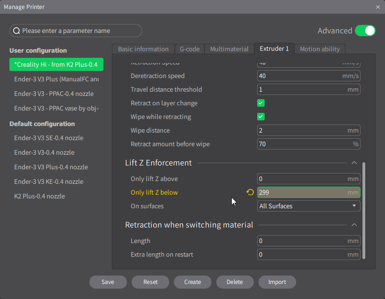This screenshot has height=299, width=385.
Task: Click the search magnifier icon
Action: (x=16, y=31)
